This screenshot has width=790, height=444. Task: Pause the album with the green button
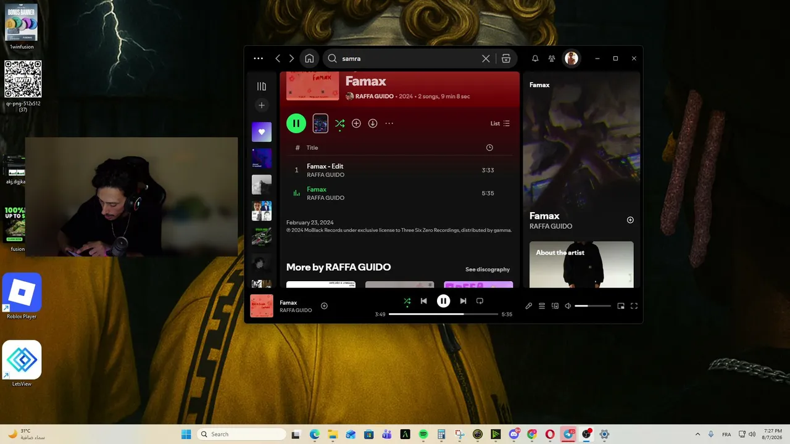tap(296, 123)
